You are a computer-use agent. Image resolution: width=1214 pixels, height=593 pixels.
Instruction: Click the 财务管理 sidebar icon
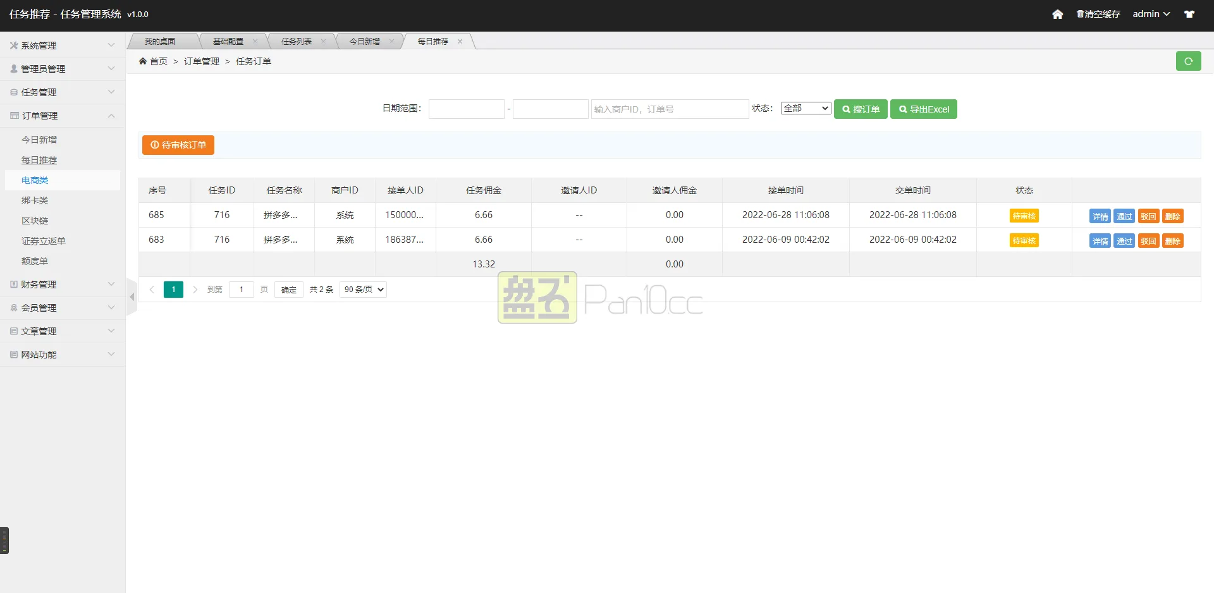pos(13,284)
